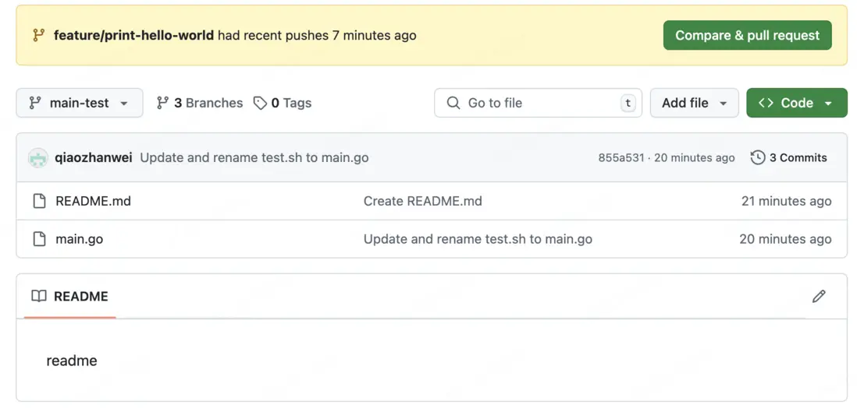The width and height of the screenshot is (857, 412).
Task: Open the main.go file
Action: point(79,239)
